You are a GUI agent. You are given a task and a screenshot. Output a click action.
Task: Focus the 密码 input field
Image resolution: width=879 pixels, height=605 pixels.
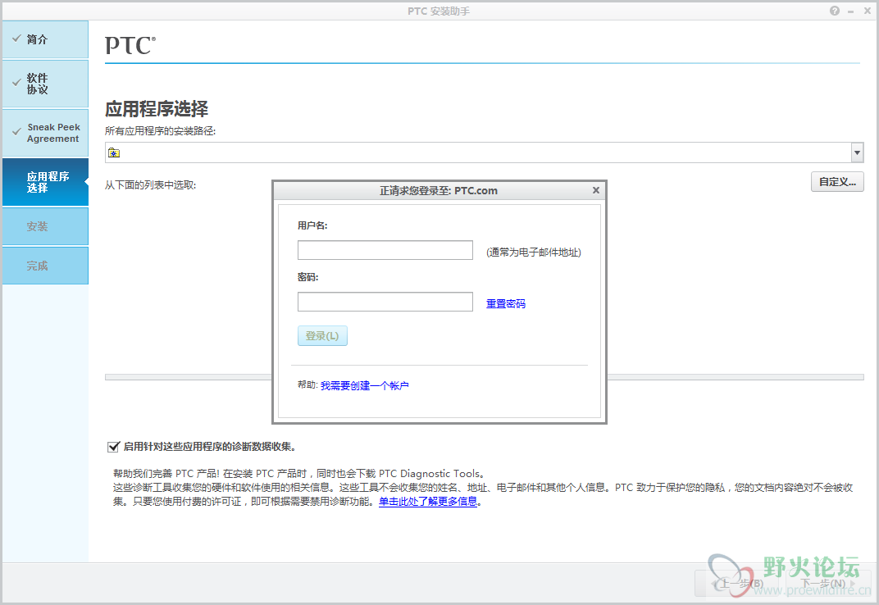[385, 302]
